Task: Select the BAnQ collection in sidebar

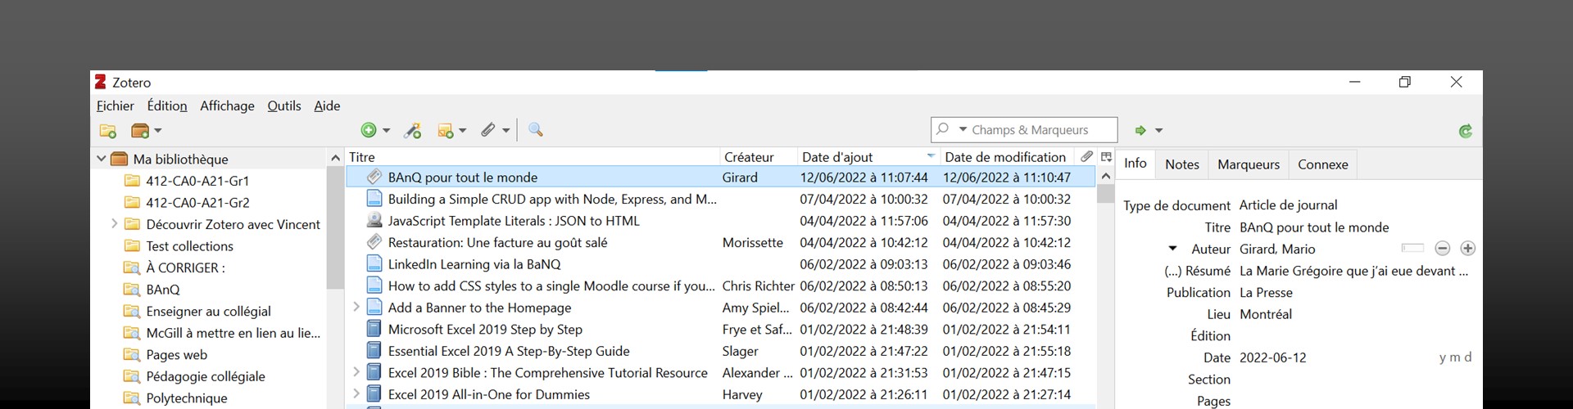Action: pos(163,289)
